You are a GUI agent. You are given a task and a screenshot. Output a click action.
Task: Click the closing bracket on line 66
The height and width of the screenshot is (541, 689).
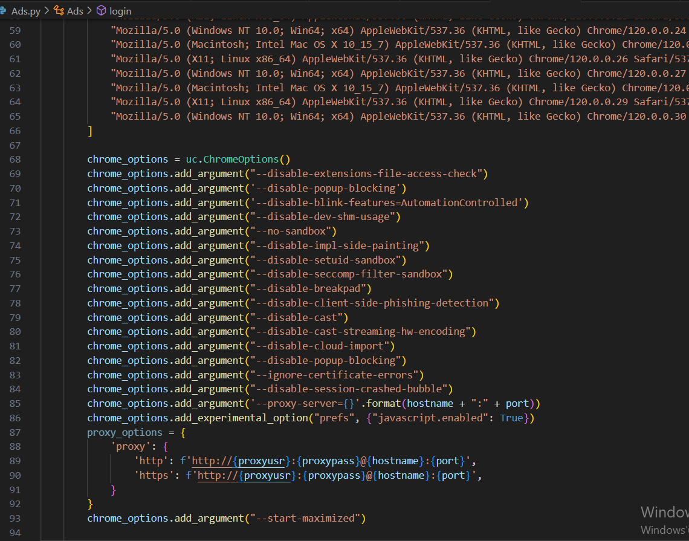click(90, 131)
